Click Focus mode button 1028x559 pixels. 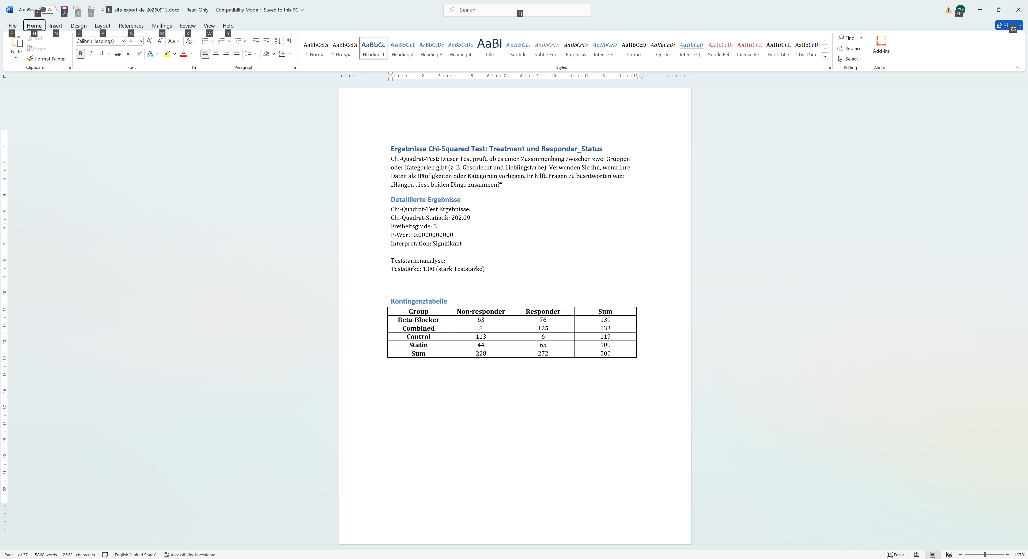[x=896, y=555]
